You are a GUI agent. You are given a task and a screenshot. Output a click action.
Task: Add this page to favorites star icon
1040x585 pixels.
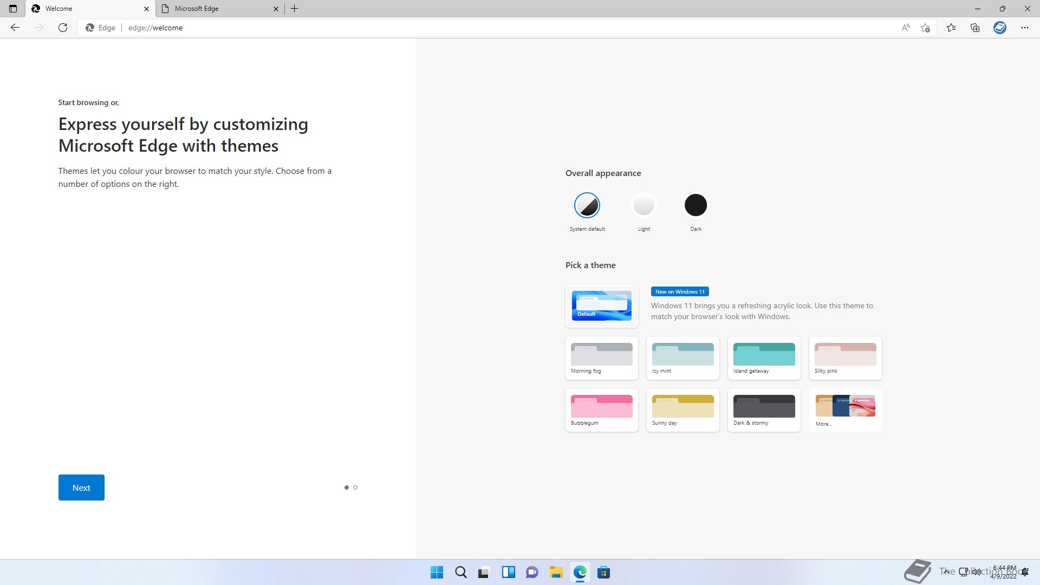click(x=925, y=28)
